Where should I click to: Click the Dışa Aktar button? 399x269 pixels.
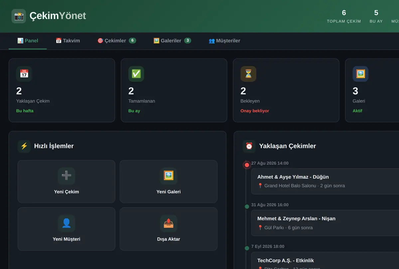(x=169, y=229)
